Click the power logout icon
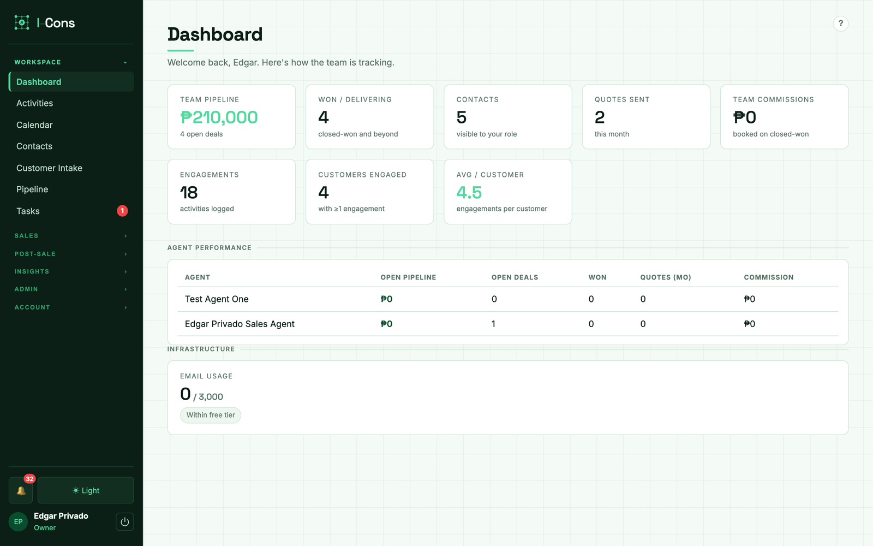This screenshot has width=873, height=546. point(124,521)
